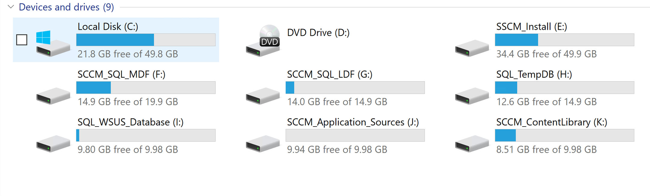Tick the checkbox beside Local Disk (C:)
The width and height of the screenshot is (650, 196).
[x=22, y=40]
